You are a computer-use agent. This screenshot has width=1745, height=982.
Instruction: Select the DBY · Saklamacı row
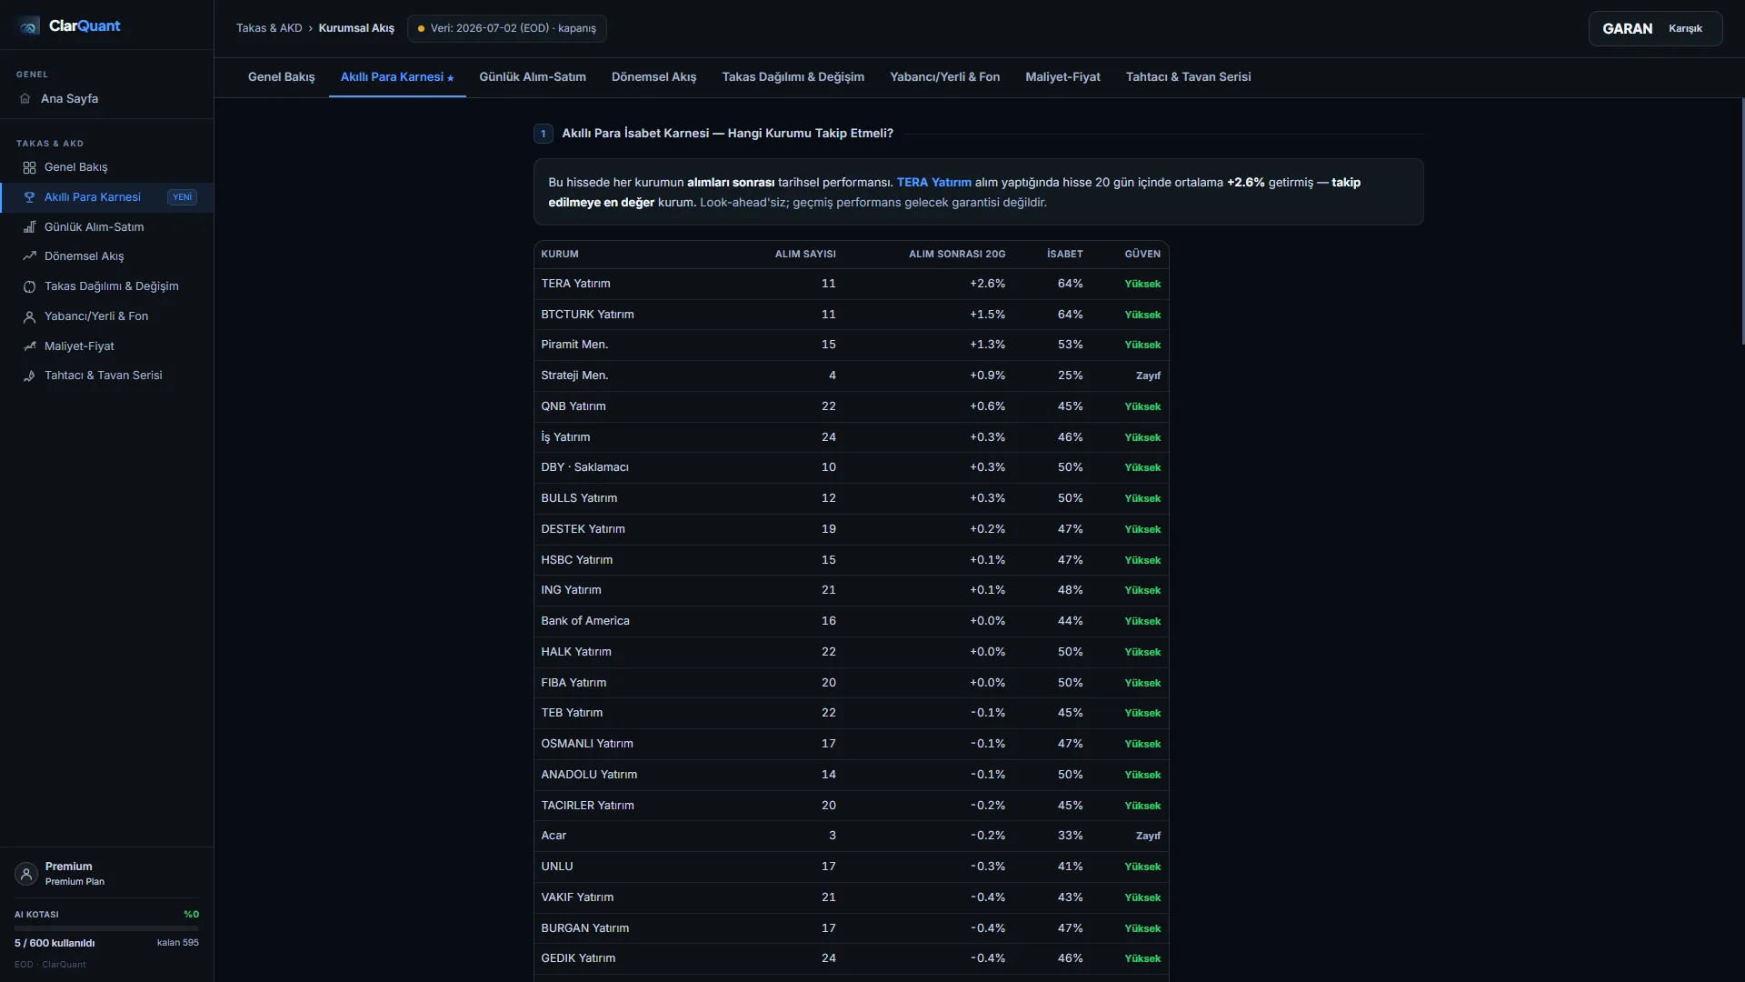pyautogui.click(x=851, y=467)
